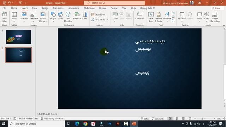This screenshot has width=226, height=127.
Task: Open the Animations tab
Action: [74, 8]
